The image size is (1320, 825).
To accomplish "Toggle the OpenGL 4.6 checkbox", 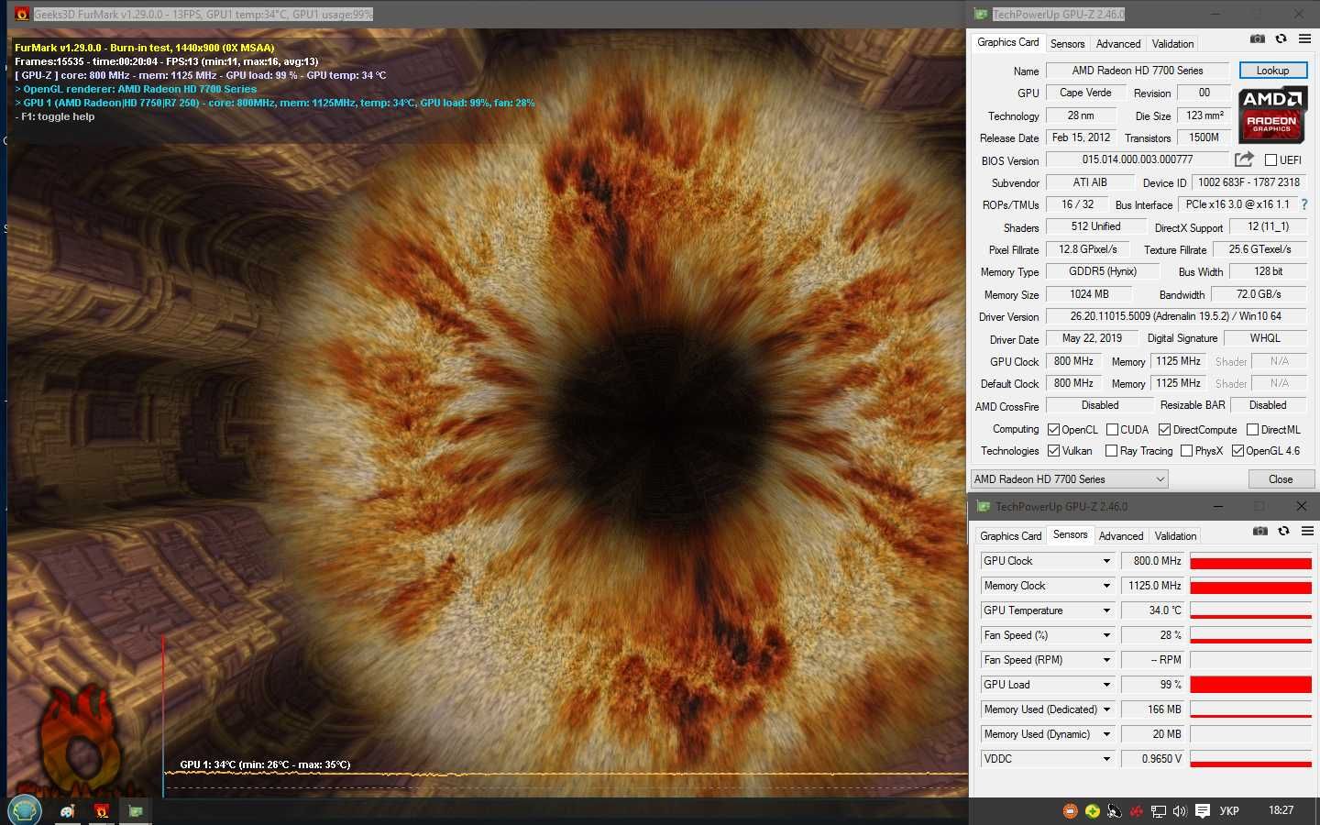I will tap(1237, 451).
